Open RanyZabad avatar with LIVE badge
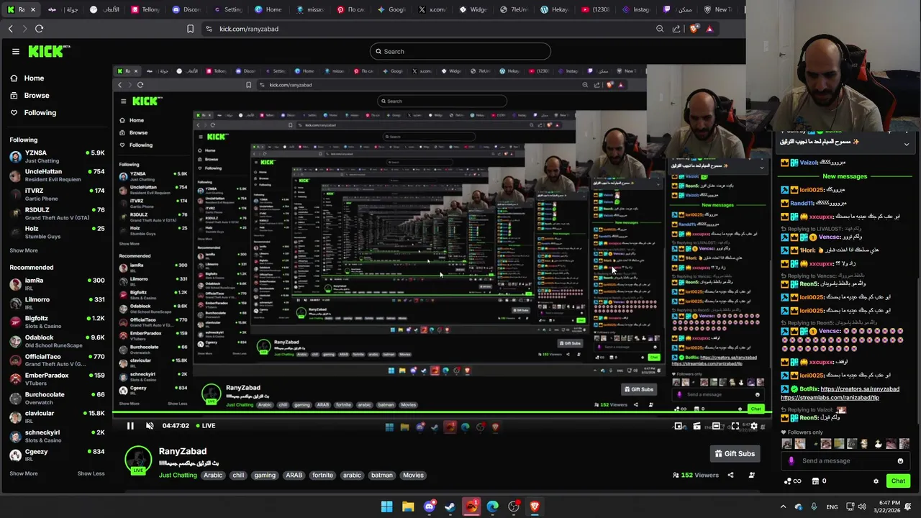The image size is (921, 518). pos(138,461)
